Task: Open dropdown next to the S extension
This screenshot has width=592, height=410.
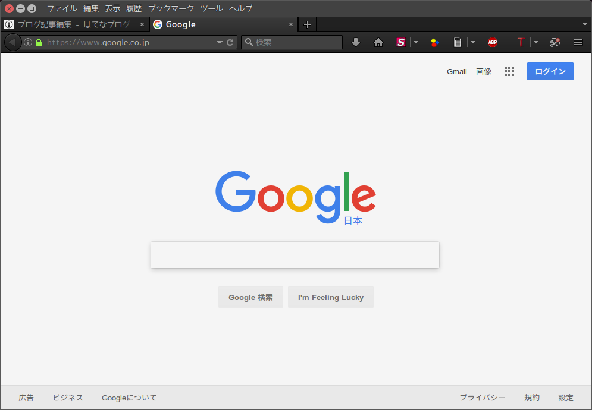Action: pyautogui.click(x=416, y=42)
